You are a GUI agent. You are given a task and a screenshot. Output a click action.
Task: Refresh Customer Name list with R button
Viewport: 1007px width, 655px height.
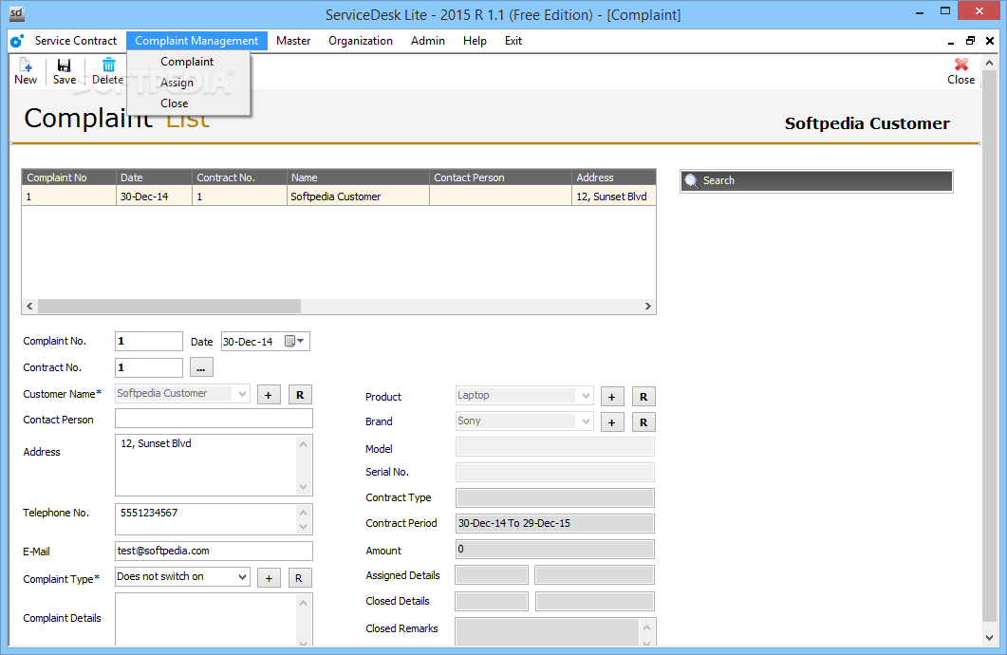click(300, 395)
